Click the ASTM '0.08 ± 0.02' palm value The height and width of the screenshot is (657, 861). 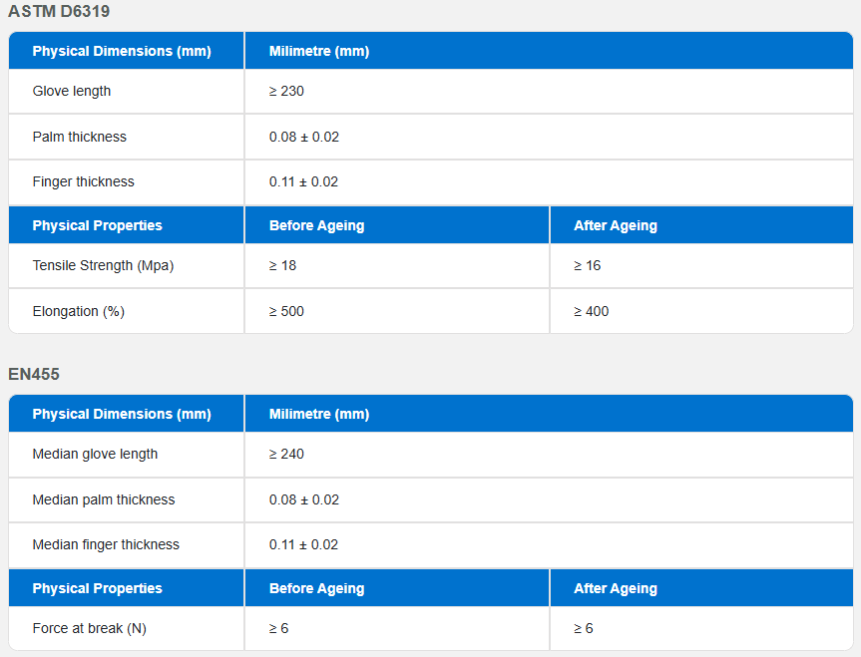[303, 137]
